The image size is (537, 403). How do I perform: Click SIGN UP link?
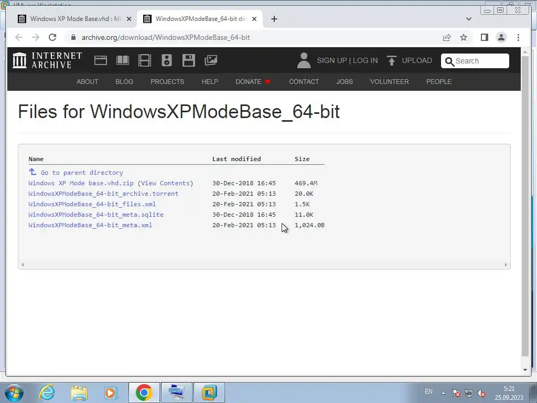click(331, 60)
